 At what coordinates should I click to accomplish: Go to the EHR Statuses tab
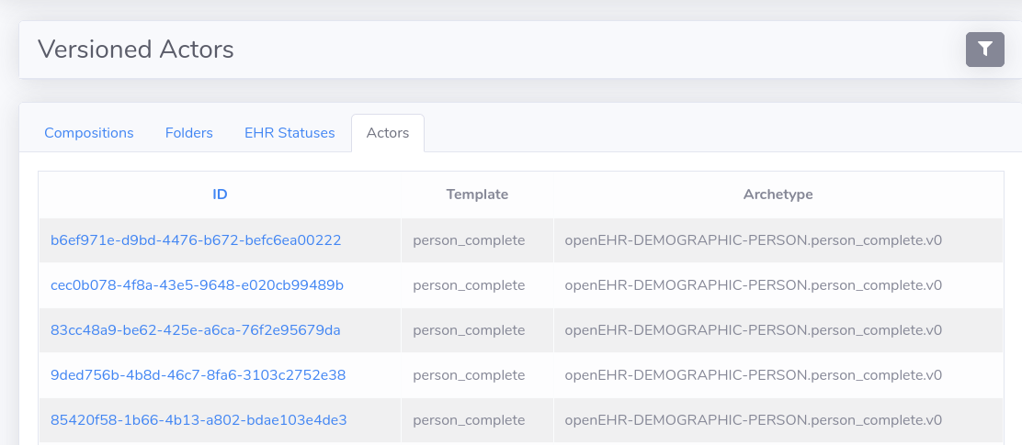tap(290, 133)
